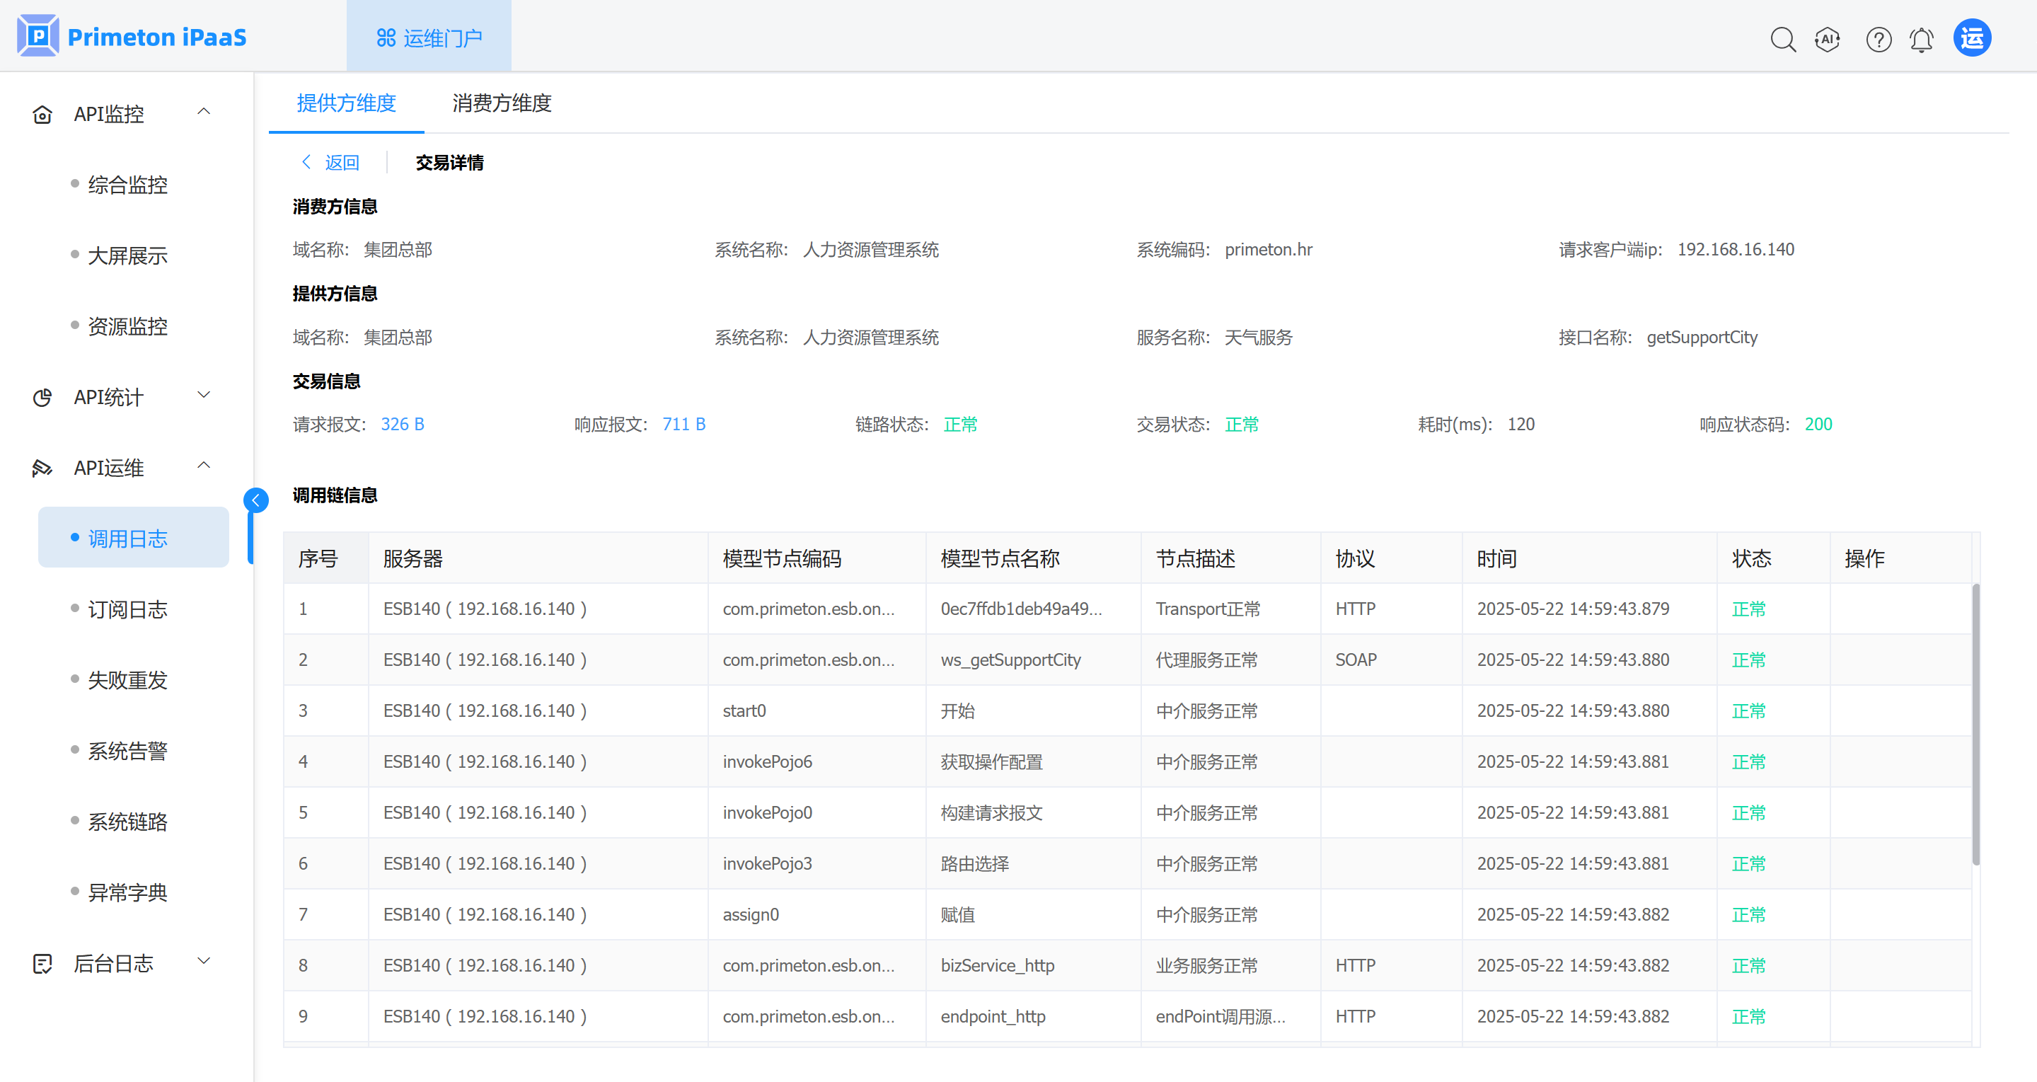The image size is (2037, 1082).
Task: Click the help question mark icon
Action: coord(1878,39)
